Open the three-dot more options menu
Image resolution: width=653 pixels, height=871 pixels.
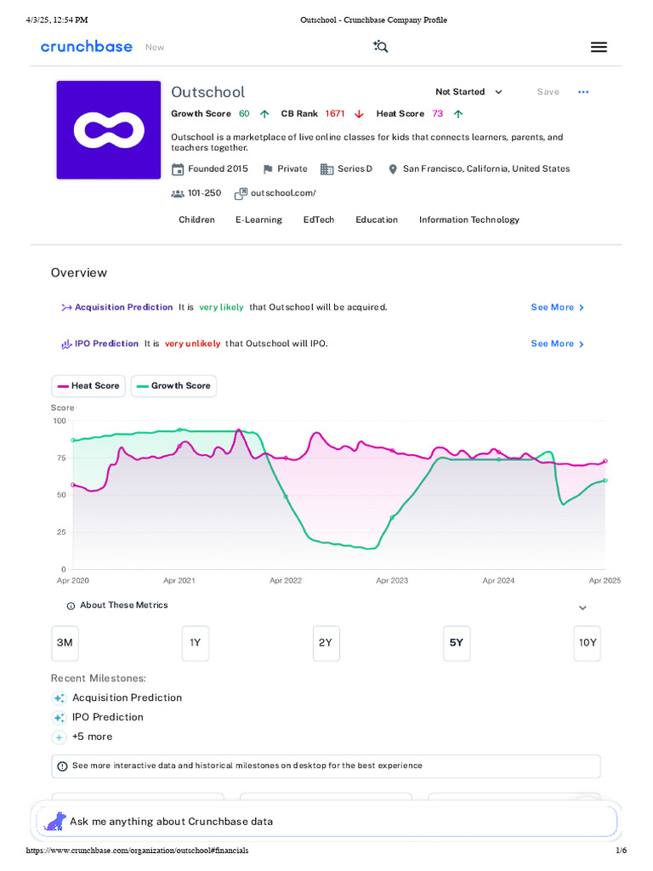[x=583, y=92]
